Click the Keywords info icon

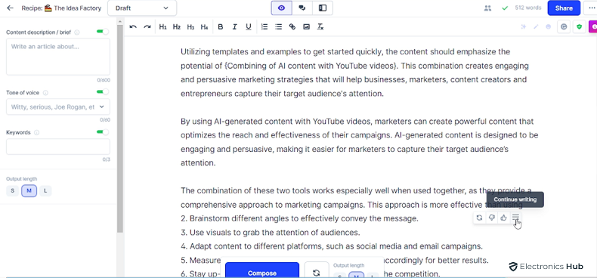(x=36, y=132)
